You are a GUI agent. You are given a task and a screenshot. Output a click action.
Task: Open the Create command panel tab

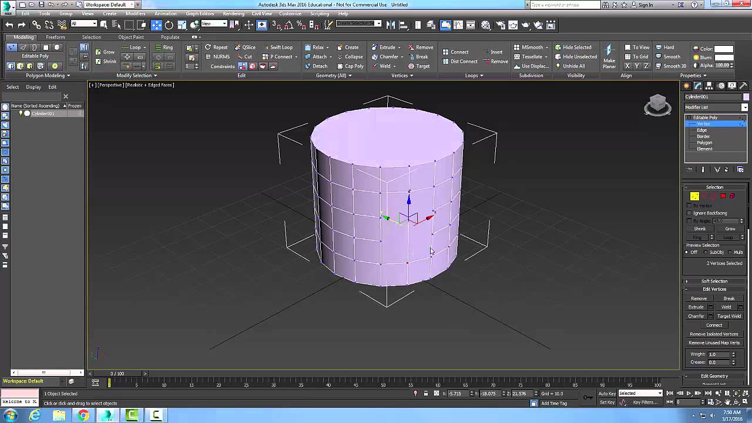coord(687,86)
